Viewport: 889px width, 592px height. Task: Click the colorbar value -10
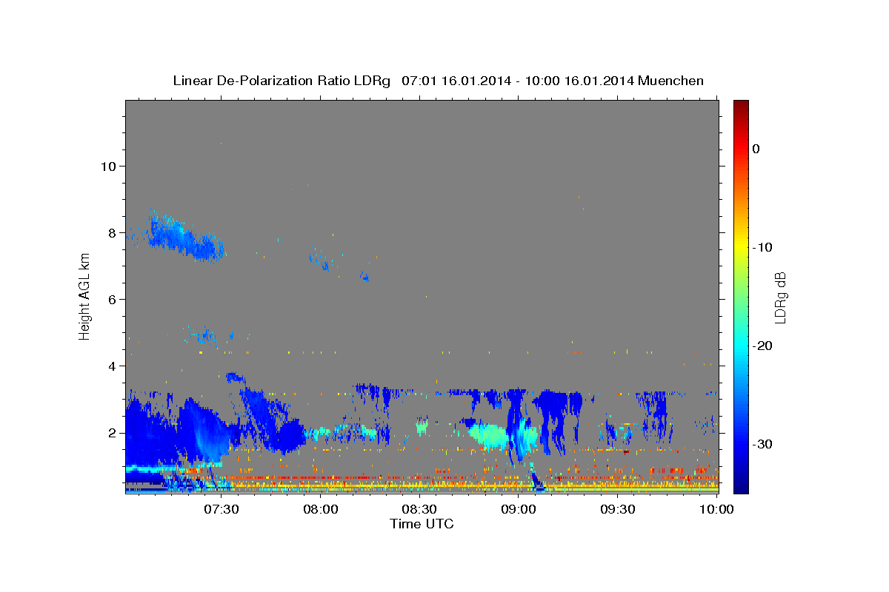click(x=763, y=247)
